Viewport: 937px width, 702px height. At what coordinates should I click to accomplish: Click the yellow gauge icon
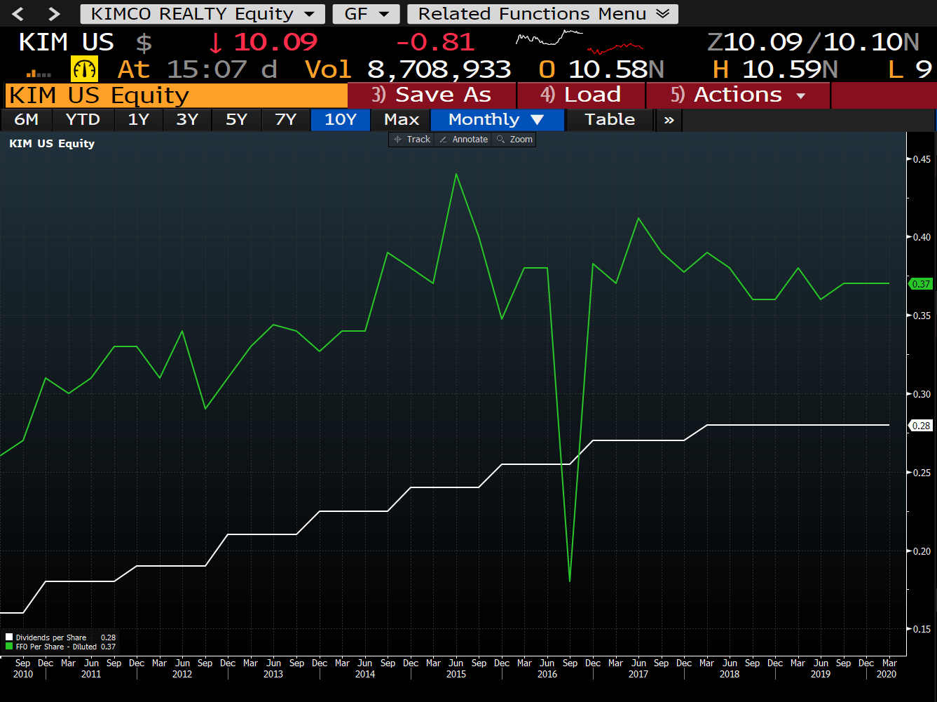pyautogui.click(x=85, y=69)
